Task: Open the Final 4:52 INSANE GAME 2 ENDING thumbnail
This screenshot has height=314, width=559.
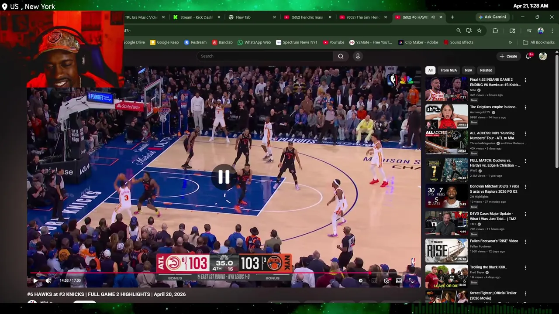Action: pyautogui.click(x=447, y=89)
